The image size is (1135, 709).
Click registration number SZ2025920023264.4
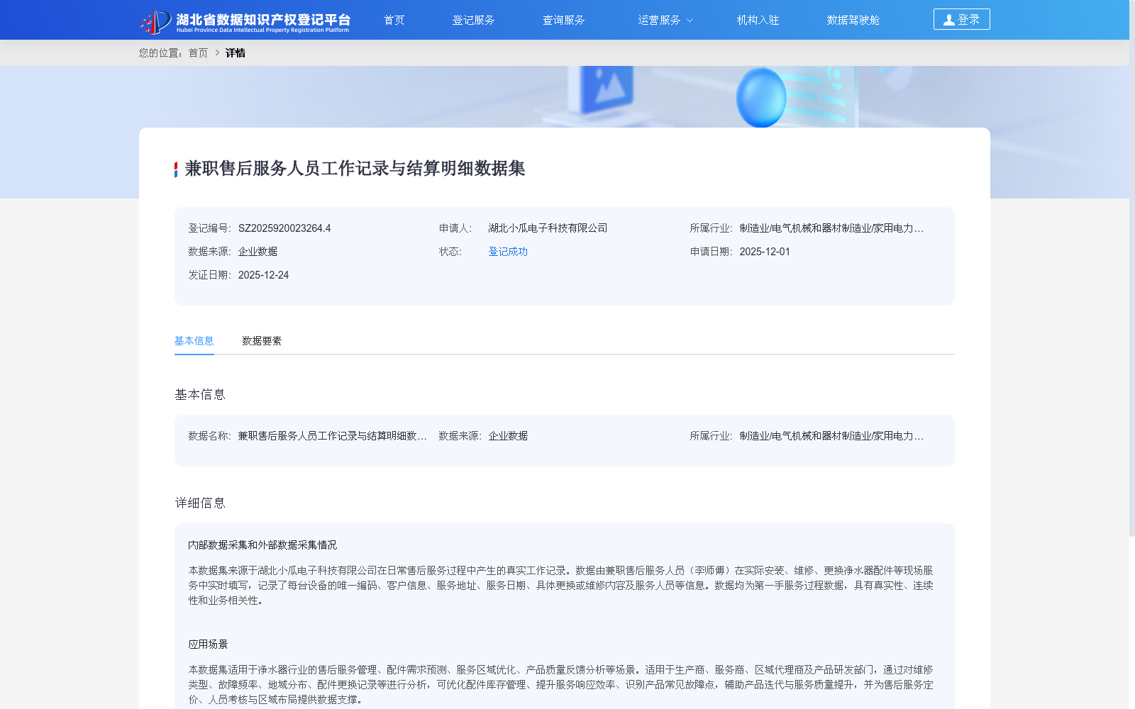(284, 228)
